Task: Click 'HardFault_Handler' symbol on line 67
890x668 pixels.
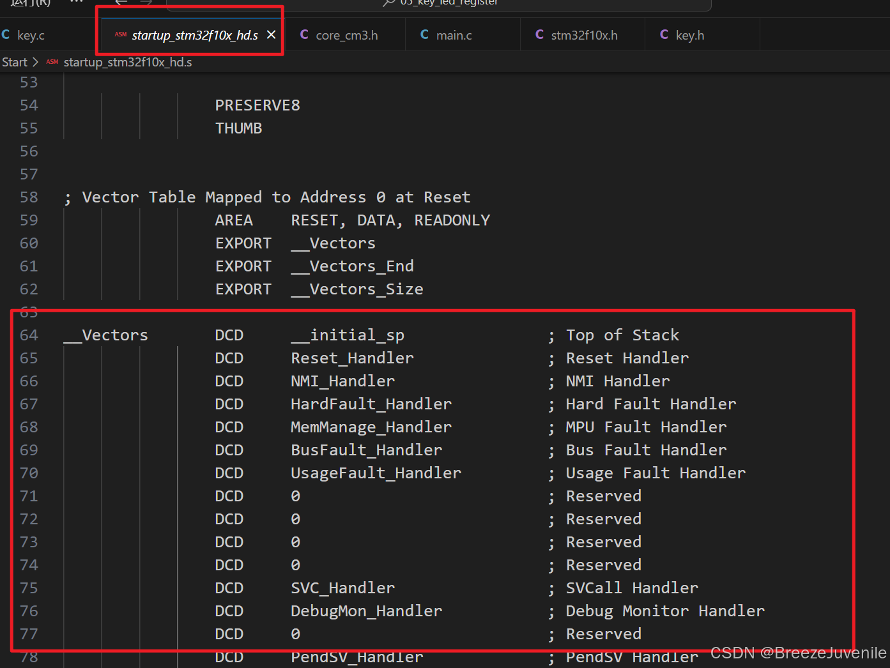Action: 371,404
